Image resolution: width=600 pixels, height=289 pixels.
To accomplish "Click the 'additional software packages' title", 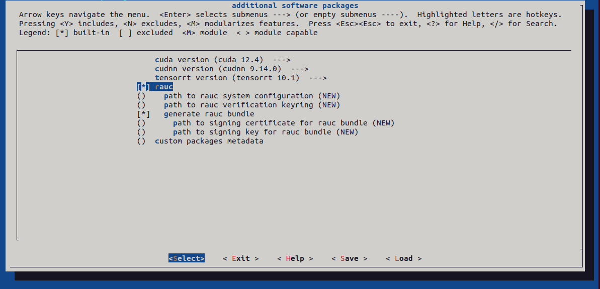I will (295, 6).
